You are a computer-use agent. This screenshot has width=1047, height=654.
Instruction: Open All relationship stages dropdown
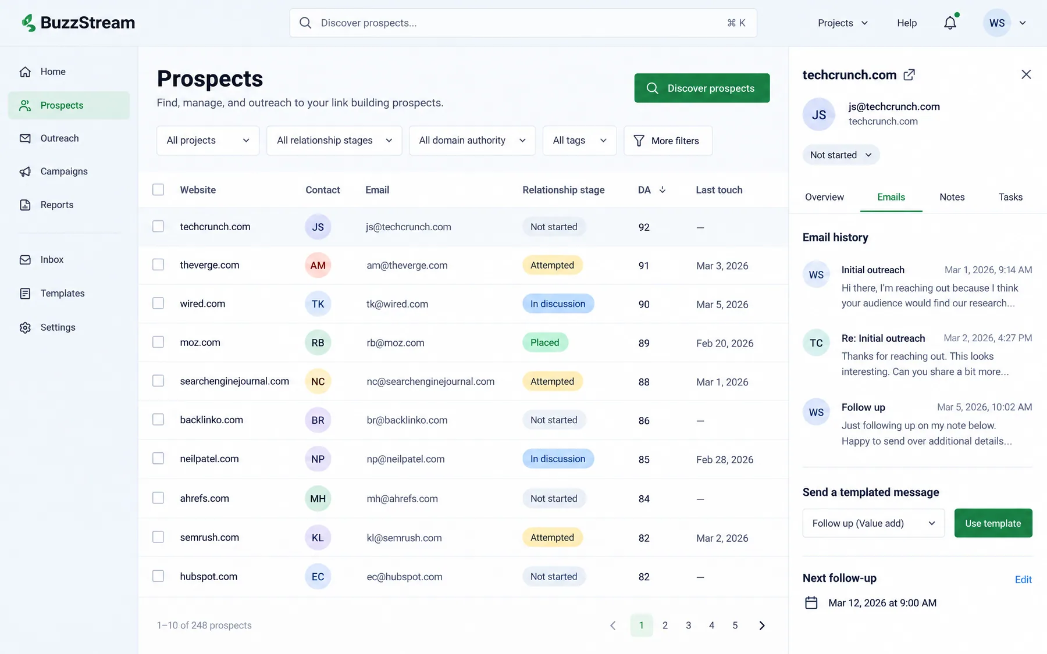[x=334, y=141]
